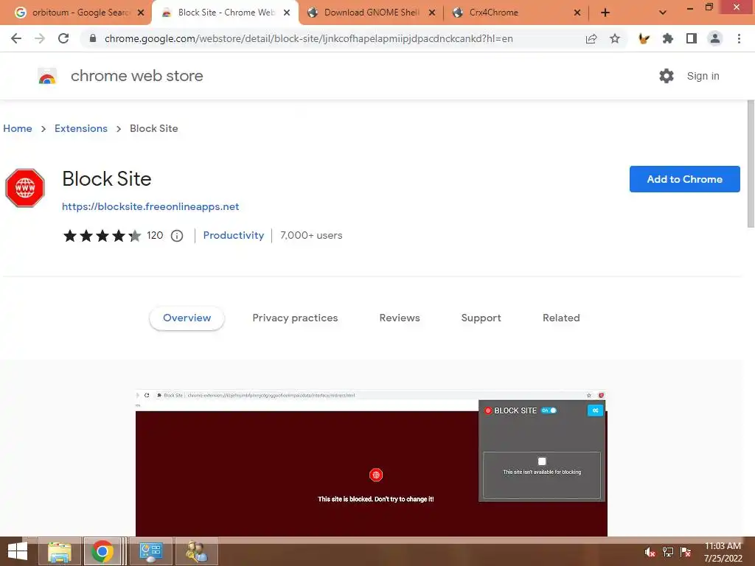The height and width of the screenshot is (566, 755).
Task: Click the muted speaker tray icon
Action: [650, 552]
